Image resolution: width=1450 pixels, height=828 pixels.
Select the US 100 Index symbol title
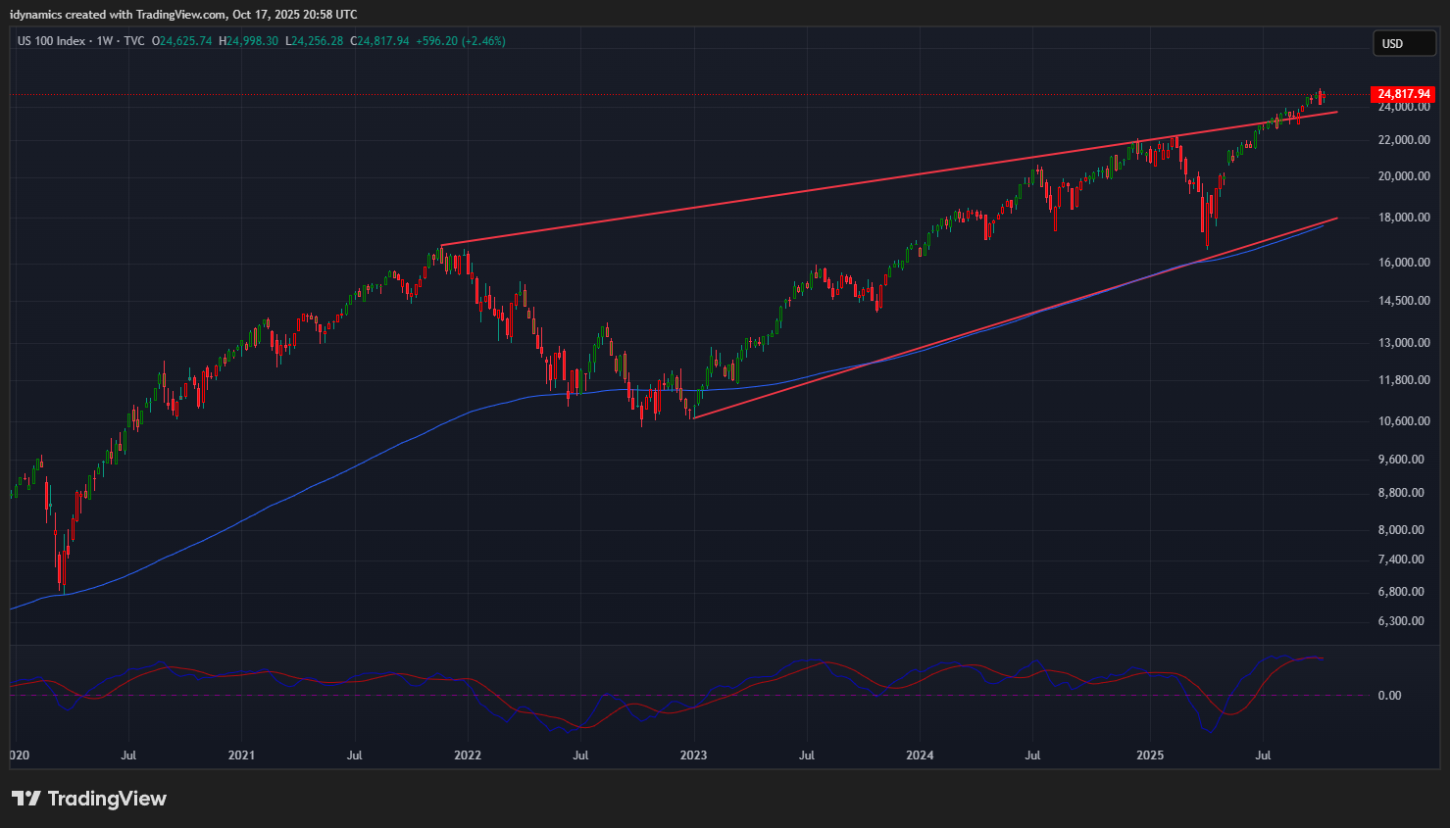click(51, 41)
